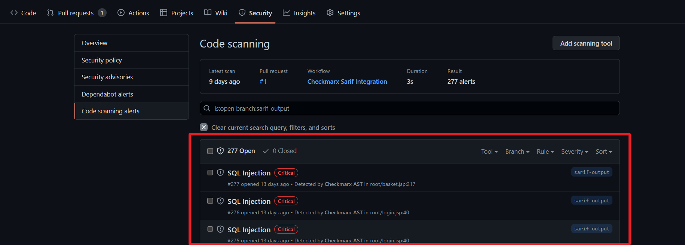Viewport: 685px width, 245px height.
Task: Click the Critical badge on alert #276
Action: [286, 201]
